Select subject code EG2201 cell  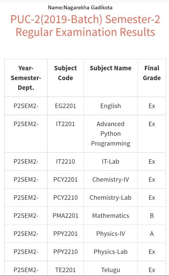[x=65, y=106]
